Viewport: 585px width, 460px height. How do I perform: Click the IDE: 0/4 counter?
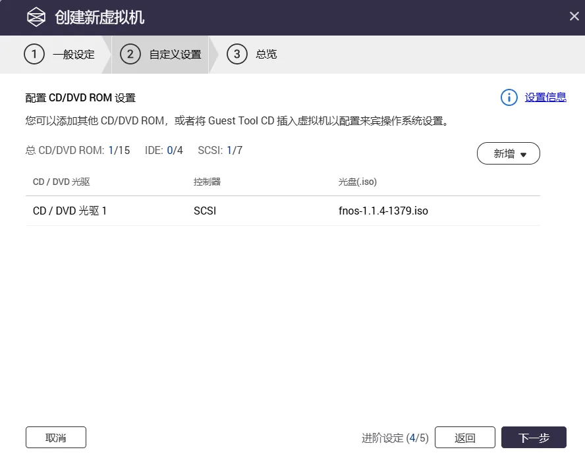(164, 150)
